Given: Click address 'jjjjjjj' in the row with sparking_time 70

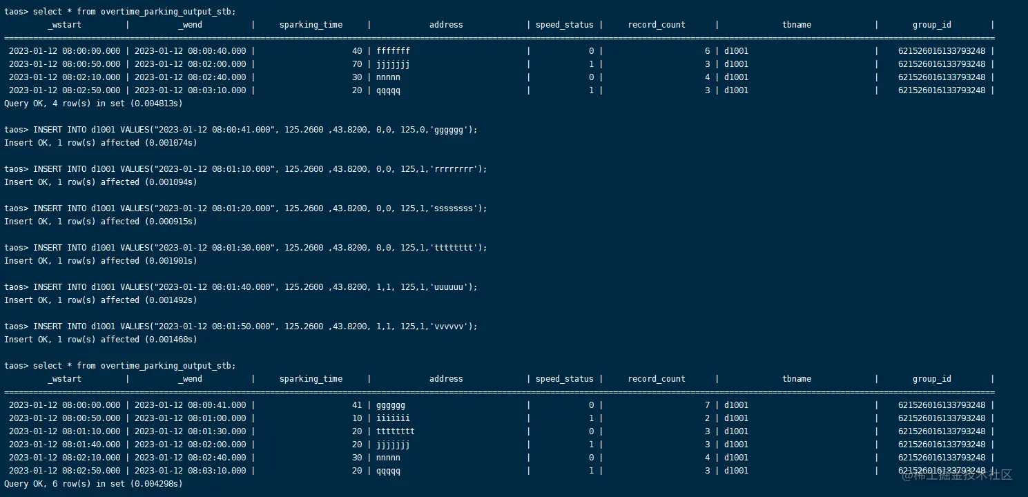Looking at the screenshot, I should click(x=394, y=64).
